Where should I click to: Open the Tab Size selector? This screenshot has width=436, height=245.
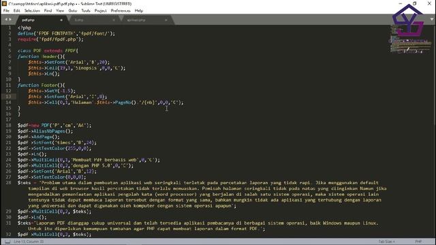pos(386,242)
